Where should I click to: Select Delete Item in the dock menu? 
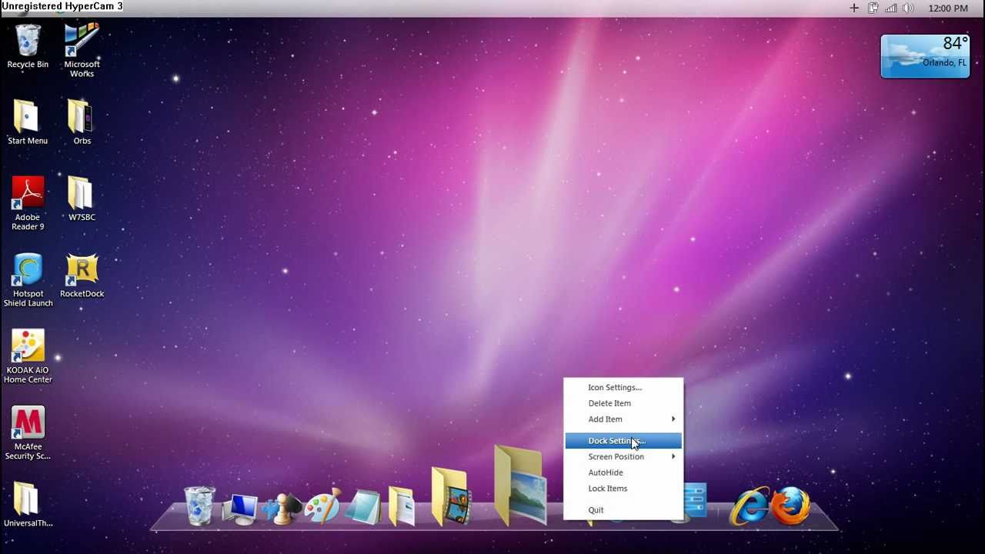pos(609,403)
